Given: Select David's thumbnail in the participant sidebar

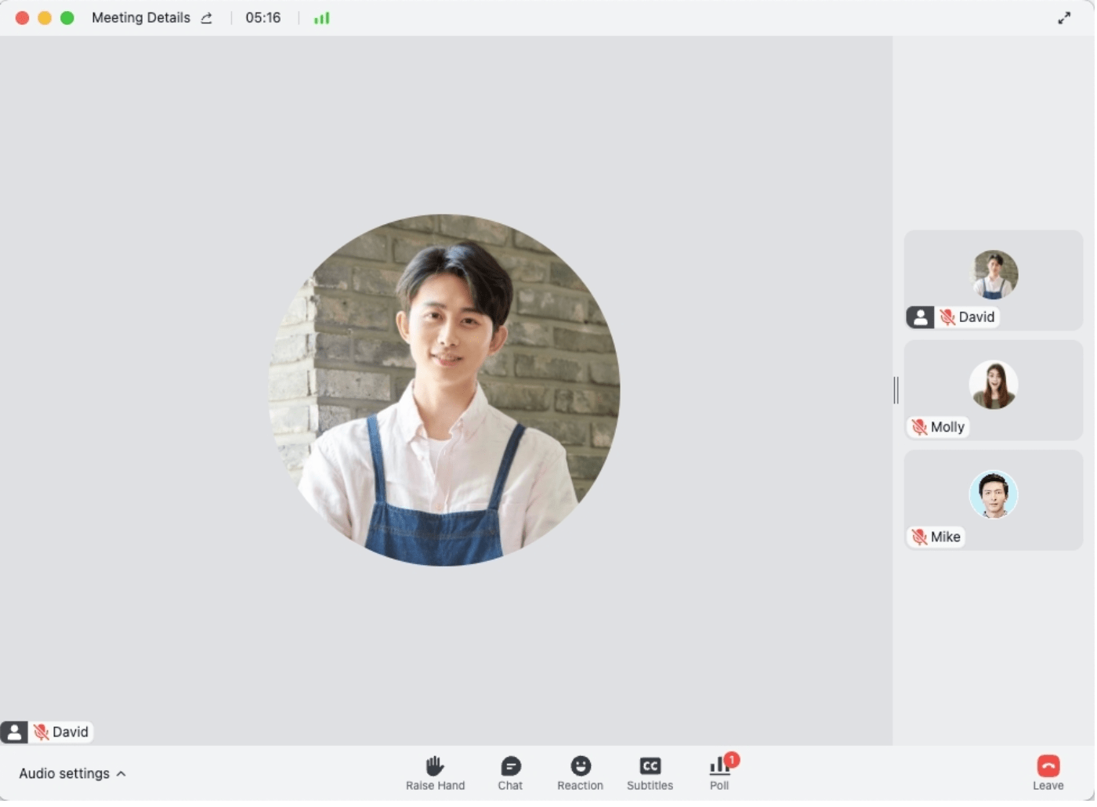Looking at the screenshot, I should [x=995, y=275].
